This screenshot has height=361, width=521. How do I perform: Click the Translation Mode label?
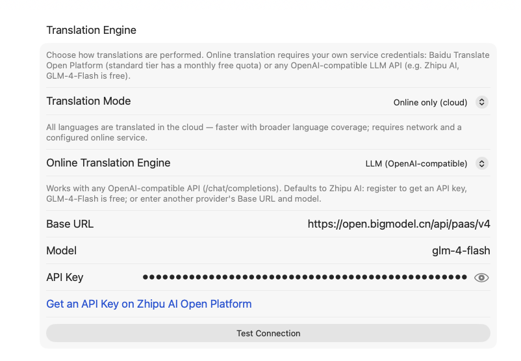pyautogui.click(x=88, y=101)
